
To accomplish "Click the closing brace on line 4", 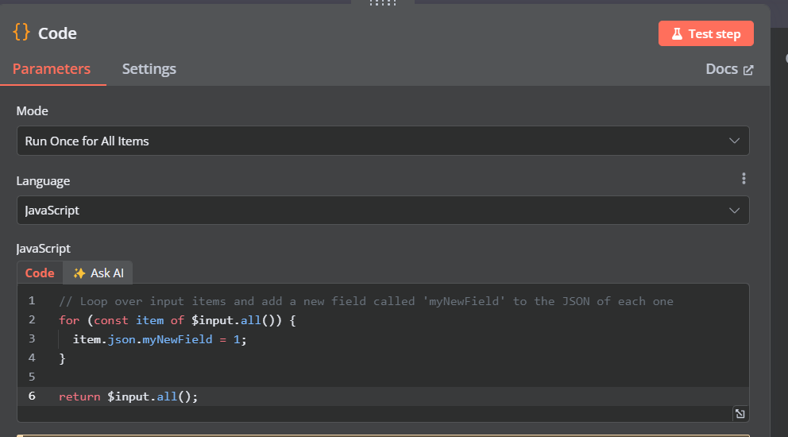I will click(x=62, y=358).
